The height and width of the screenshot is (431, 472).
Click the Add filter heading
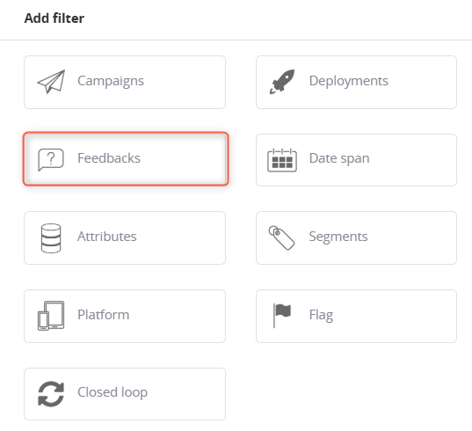[54, 18]
